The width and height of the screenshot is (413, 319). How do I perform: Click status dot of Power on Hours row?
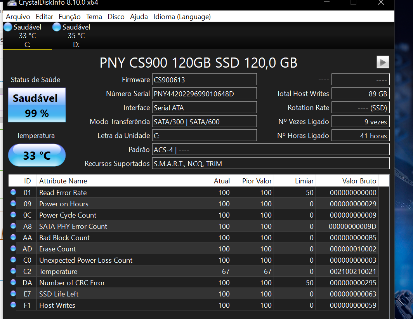coord(13,203)
